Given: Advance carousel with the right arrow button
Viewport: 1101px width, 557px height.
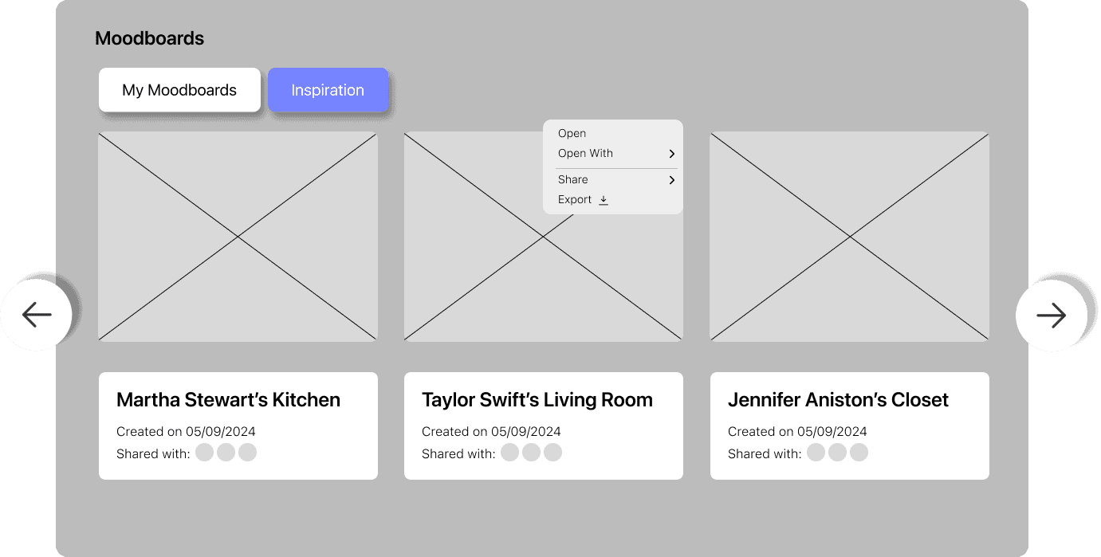Looking at the screenshot, I should (1051, 316).
